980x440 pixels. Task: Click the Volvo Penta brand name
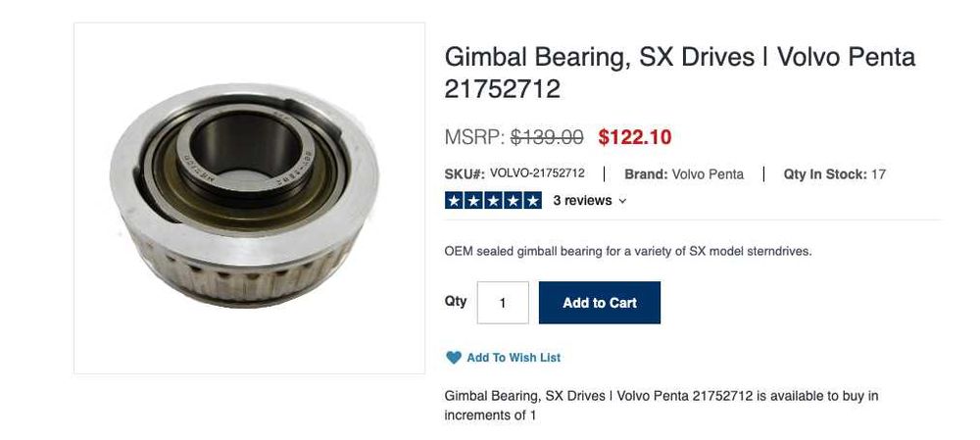(x=708, y=174)
